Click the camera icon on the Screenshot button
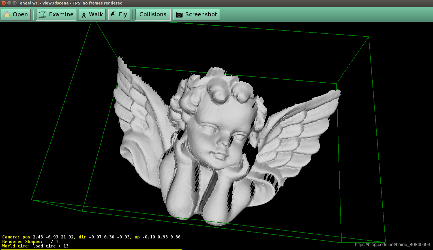Viewport: 433px width, 250px height. point(179,14)
